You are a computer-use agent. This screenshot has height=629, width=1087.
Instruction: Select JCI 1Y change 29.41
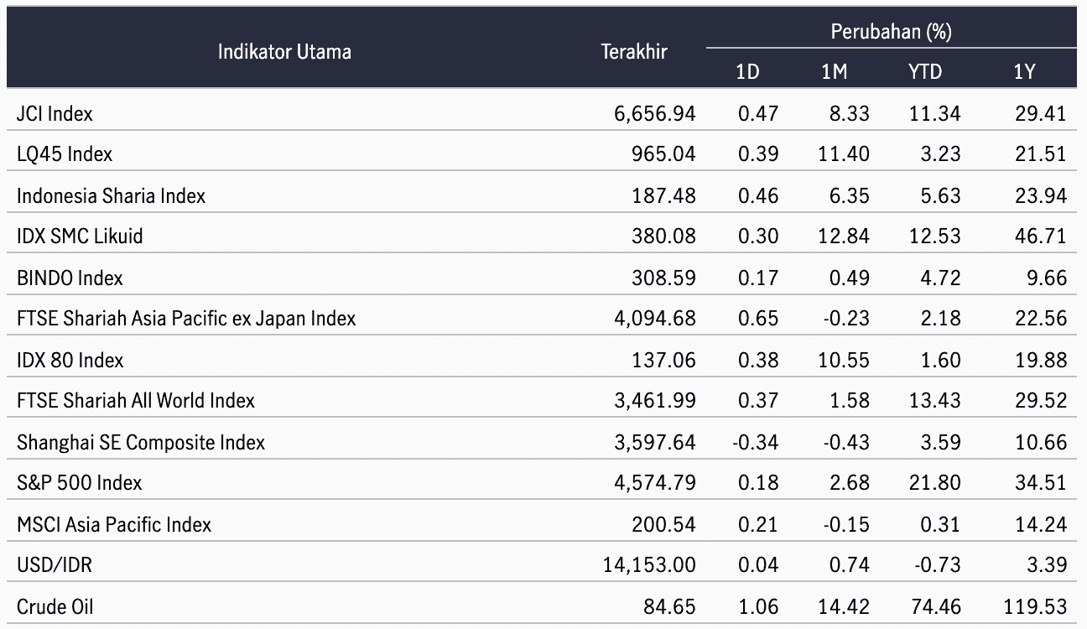pyautogui.click(x=1040, y=112)
